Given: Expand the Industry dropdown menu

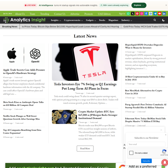Looking at the screenshot, I should coord(127,20).
